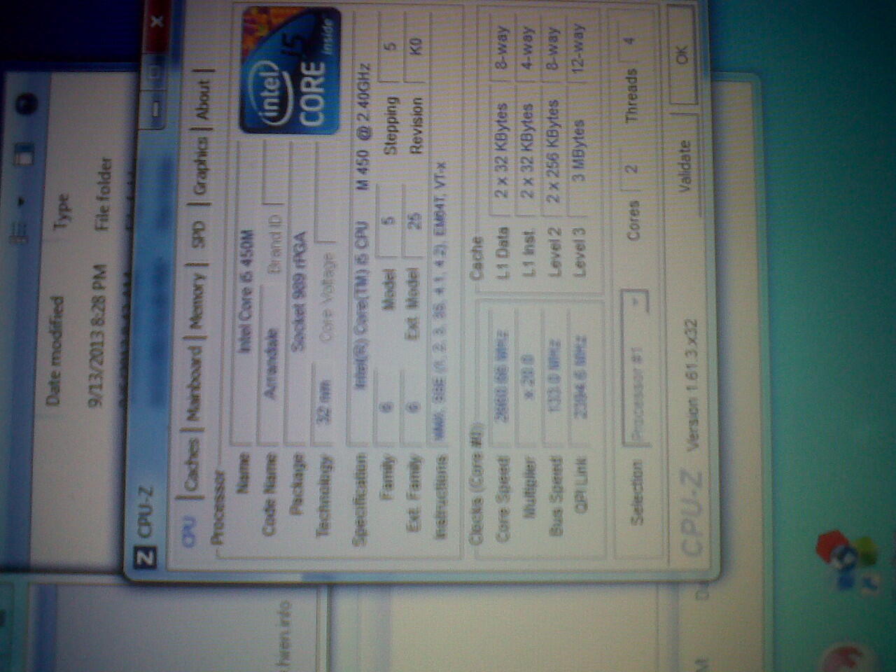Click the Package value "Socket 989 rPGA"

(297, 292)
